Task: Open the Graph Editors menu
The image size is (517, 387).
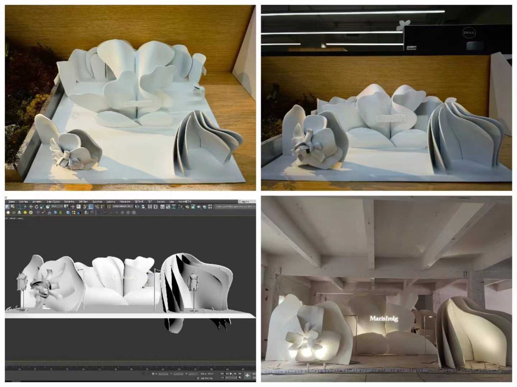Action: click(53, 201)
